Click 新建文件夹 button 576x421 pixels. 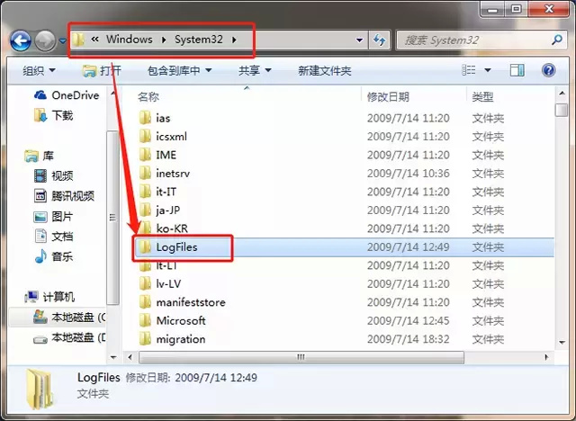point(325,70)
